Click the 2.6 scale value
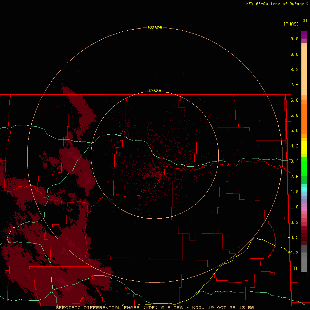Screen dimensions: 310x310 (x=294, y=177)
